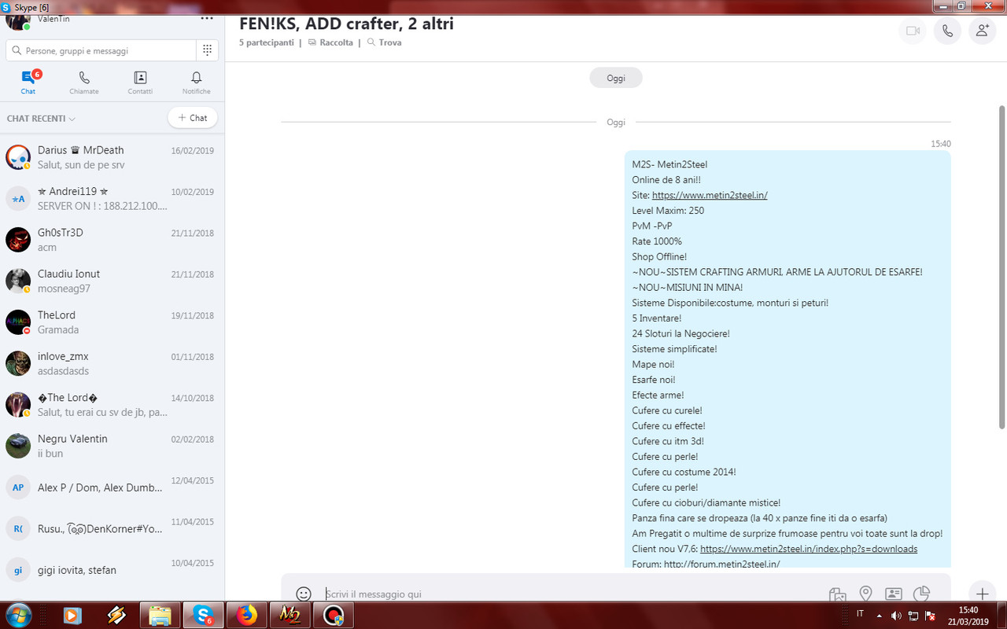Screen dimensions: 1007x629
Task: Open inlove_zmx conversation
Action: click(113, 363)
